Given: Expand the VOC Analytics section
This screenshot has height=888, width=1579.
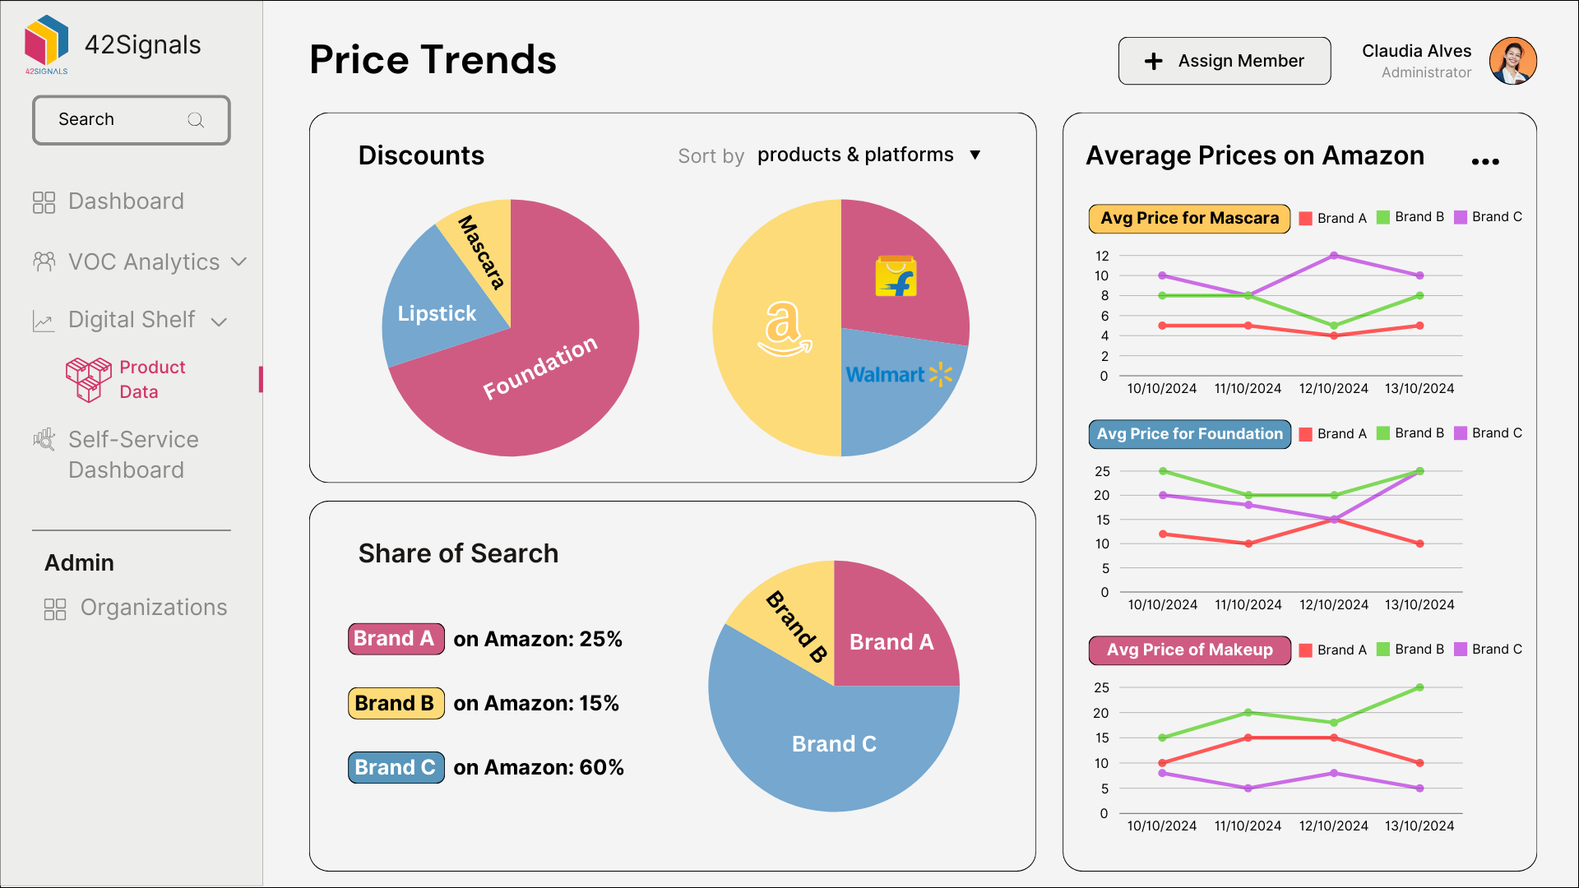Looking at the screenshot, I should (x=239, y=261).
